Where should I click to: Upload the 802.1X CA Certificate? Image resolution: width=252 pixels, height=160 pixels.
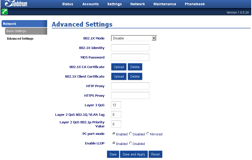click(x=119, y=67)
